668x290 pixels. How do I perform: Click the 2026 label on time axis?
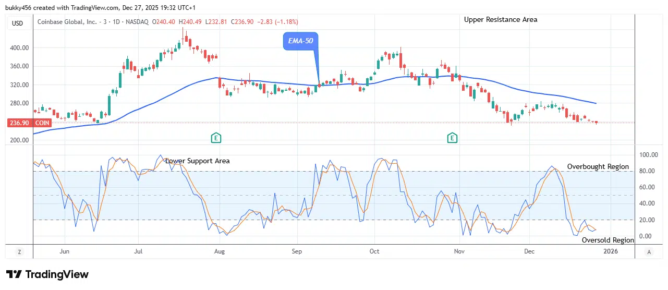click(x=611, y=251)
